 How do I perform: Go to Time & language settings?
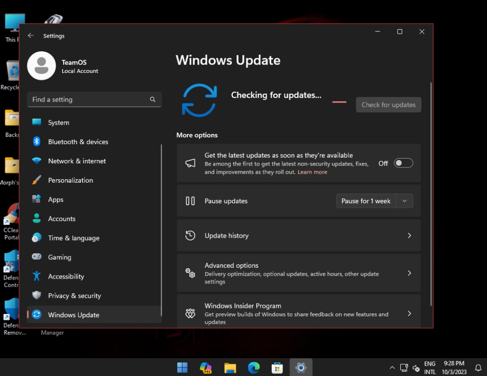94,238
